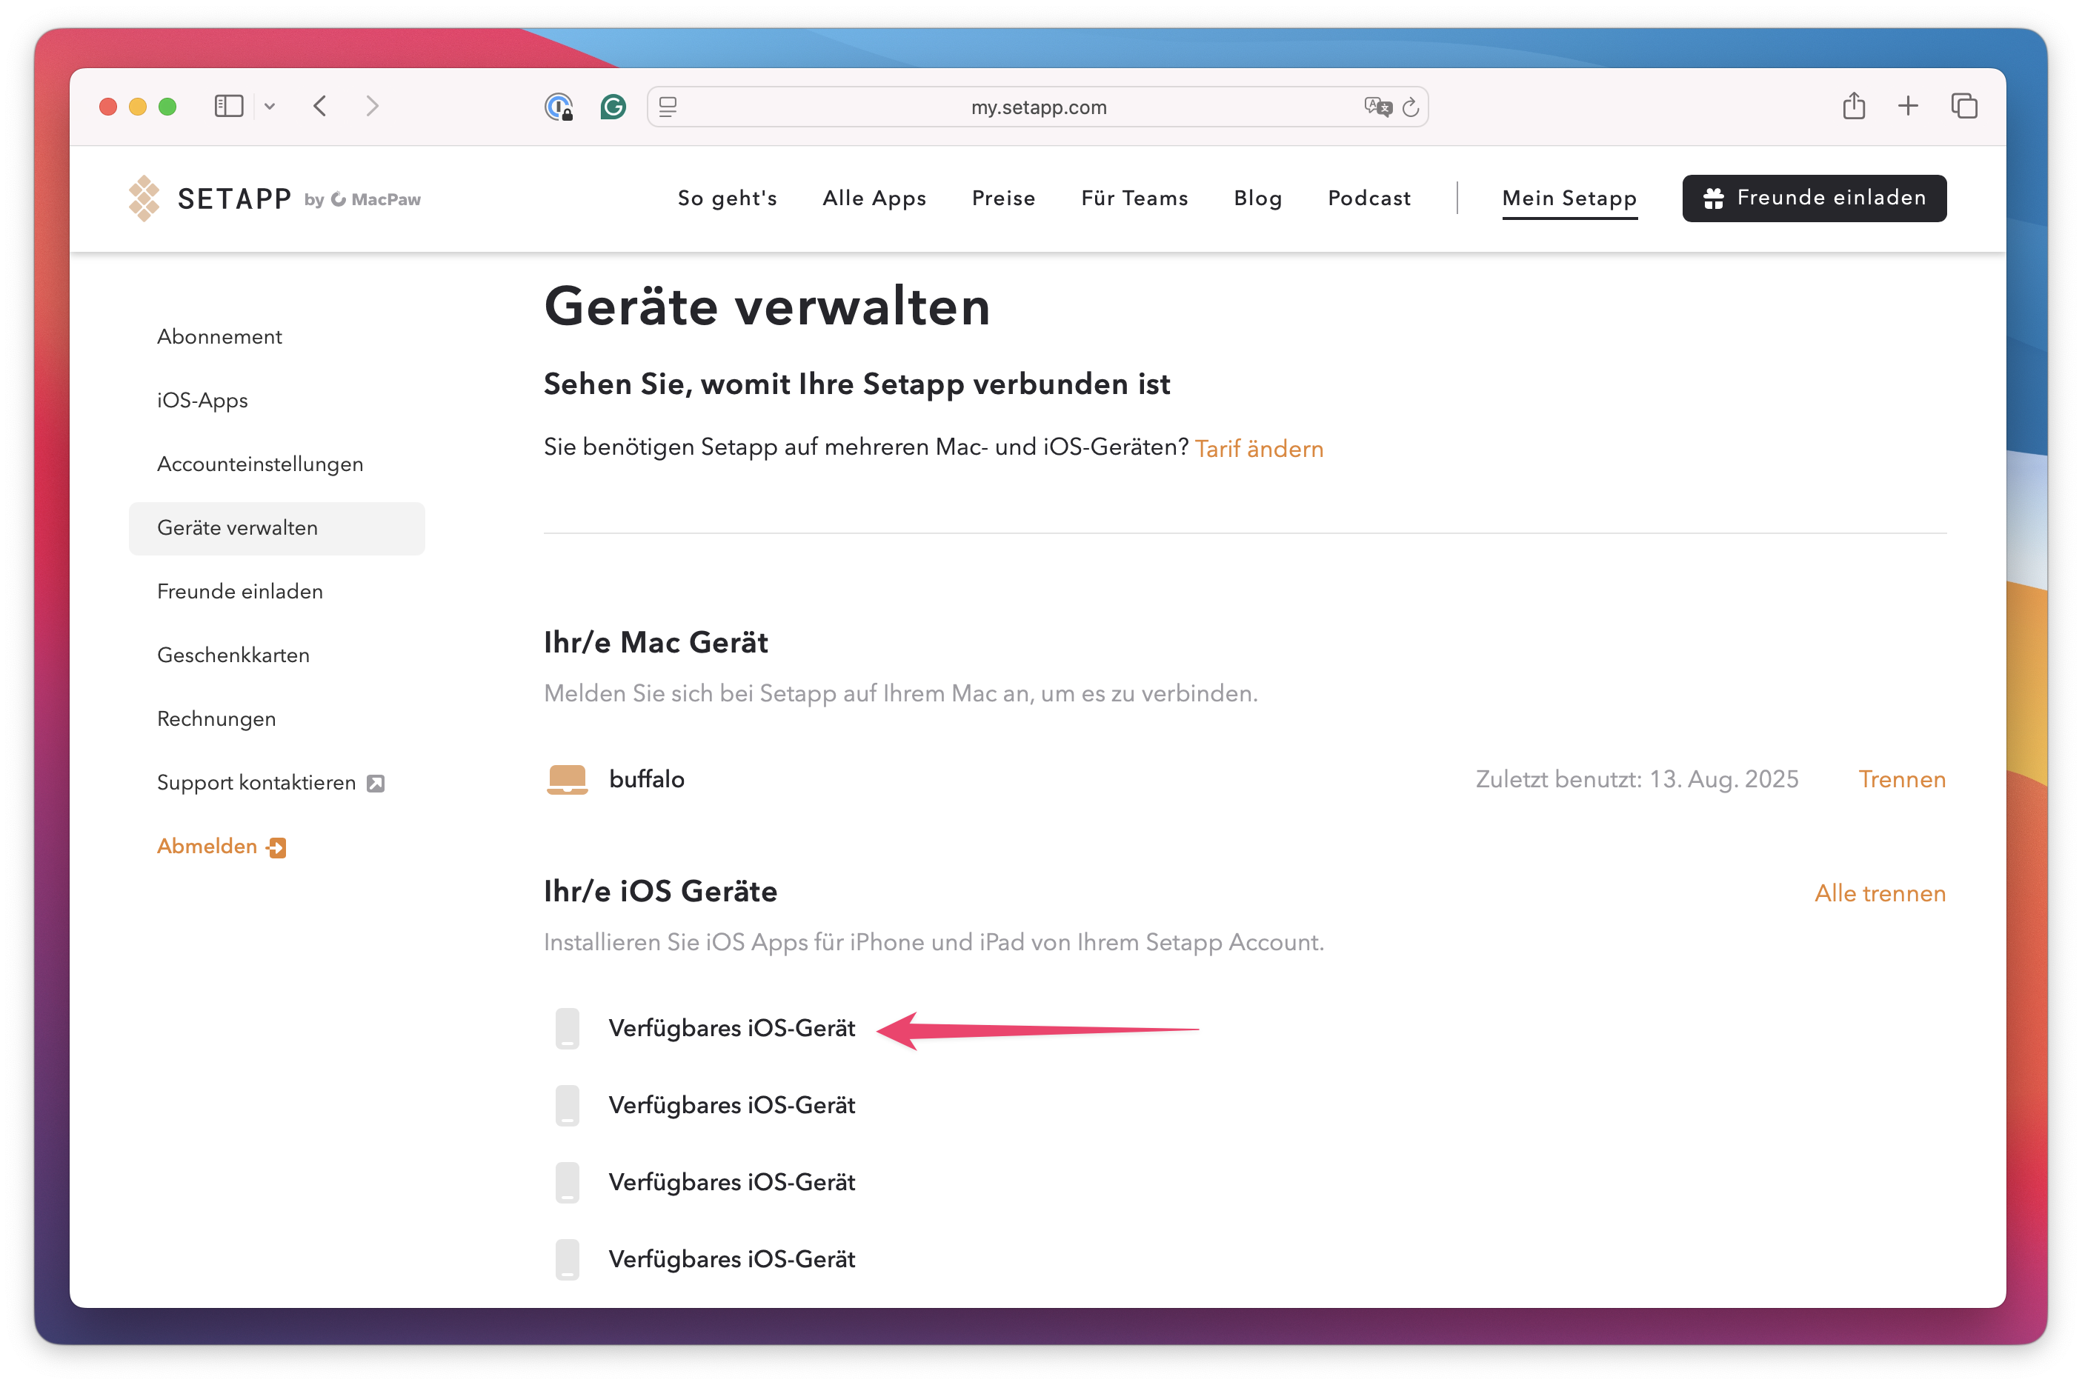Click the MacPaw logo text
The height and width of the screenshot is (1385, 2082).
[x=376, y=200]
